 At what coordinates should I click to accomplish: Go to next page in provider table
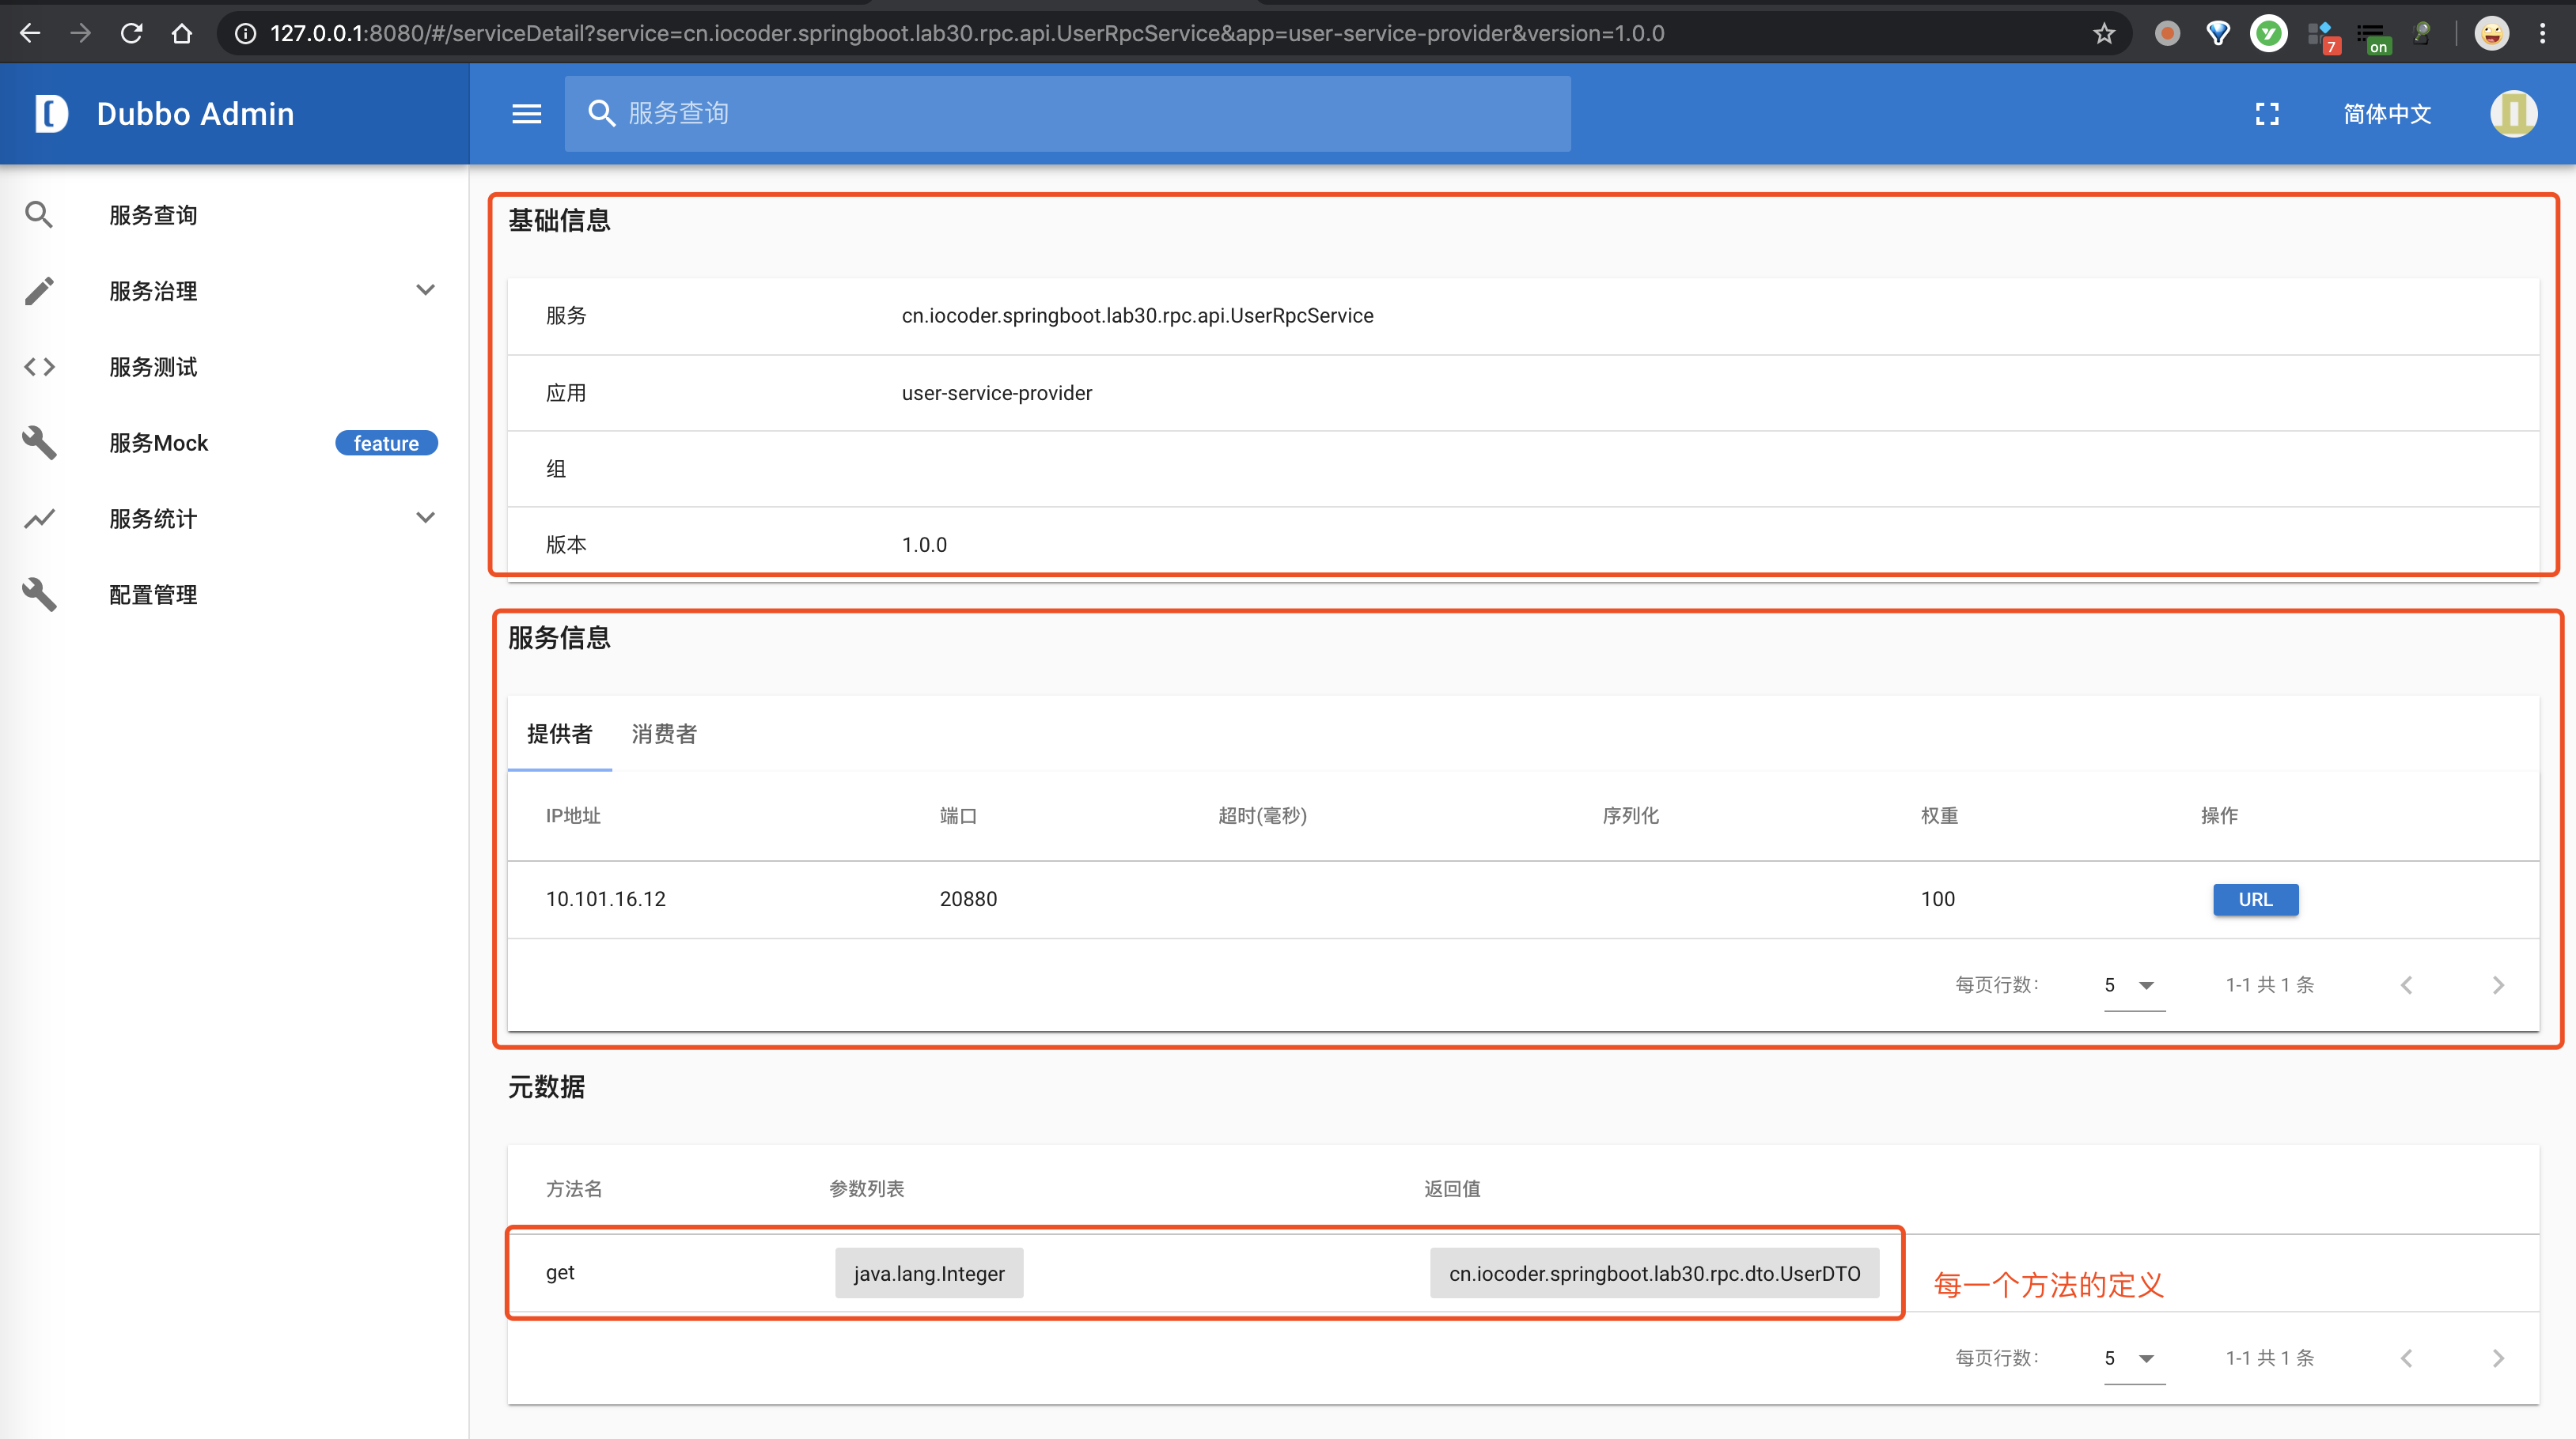coord(2497,985)
